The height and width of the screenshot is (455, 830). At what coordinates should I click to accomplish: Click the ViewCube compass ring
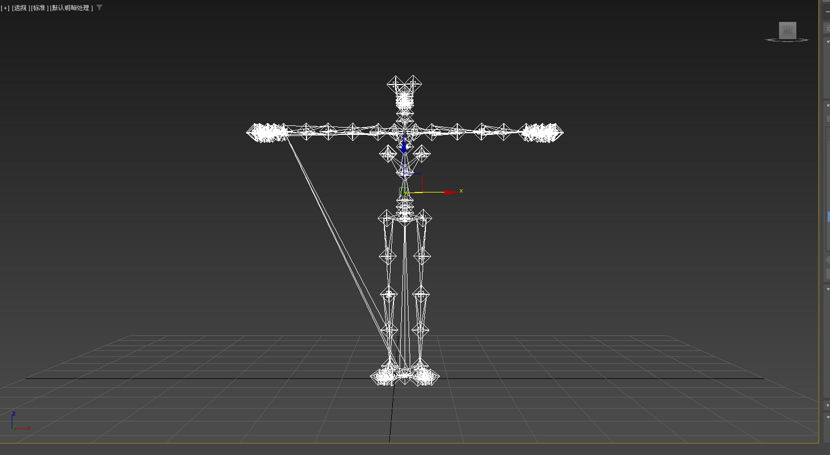click(x=787, y=40)
